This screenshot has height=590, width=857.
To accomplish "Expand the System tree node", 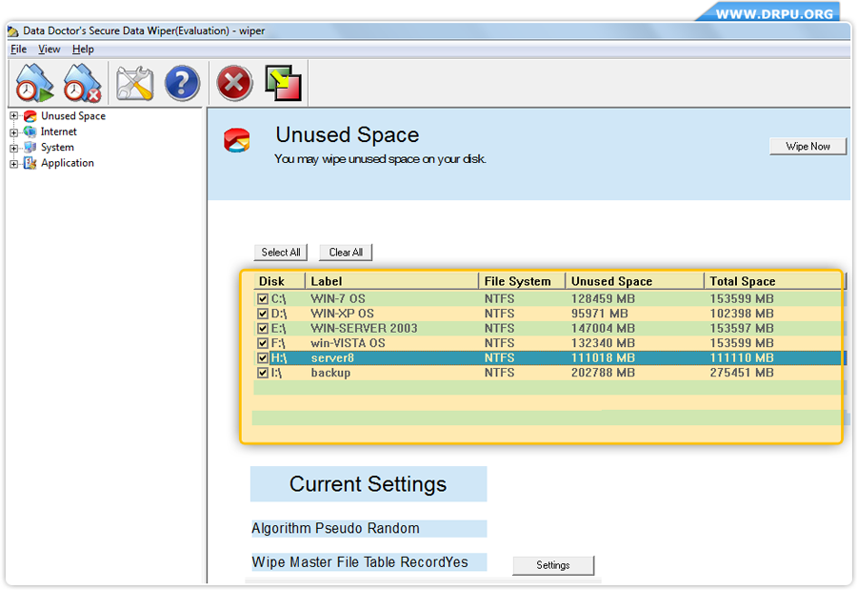I will pyautogui.click(x=13, y=148).
